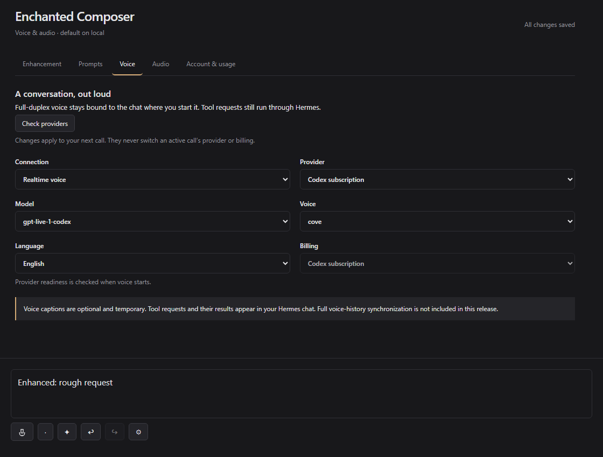Screen dimensions: 603x457
Task: Click the Check providers button
Action: [45, 123]
